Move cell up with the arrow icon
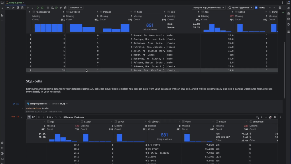This screenshot has height=164, width=291. (28, 8)
